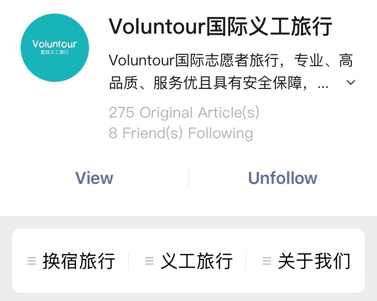
Task: Open the 275 Original Article(s) list
Action: coord(184,112)
